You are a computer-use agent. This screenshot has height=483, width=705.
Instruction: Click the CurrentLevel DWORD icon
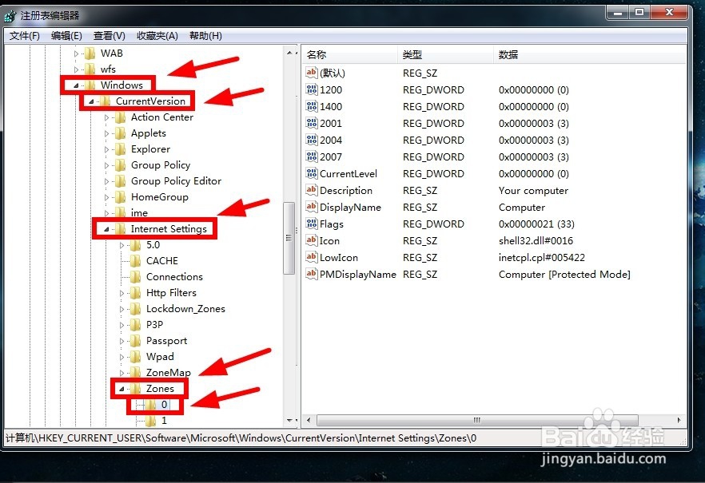tap(312, 173)
